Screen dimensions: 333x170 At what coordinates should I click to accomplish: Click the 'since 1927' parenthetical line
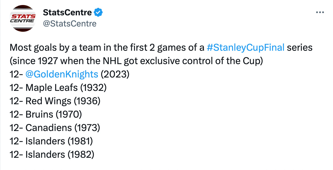click(136, 61)
